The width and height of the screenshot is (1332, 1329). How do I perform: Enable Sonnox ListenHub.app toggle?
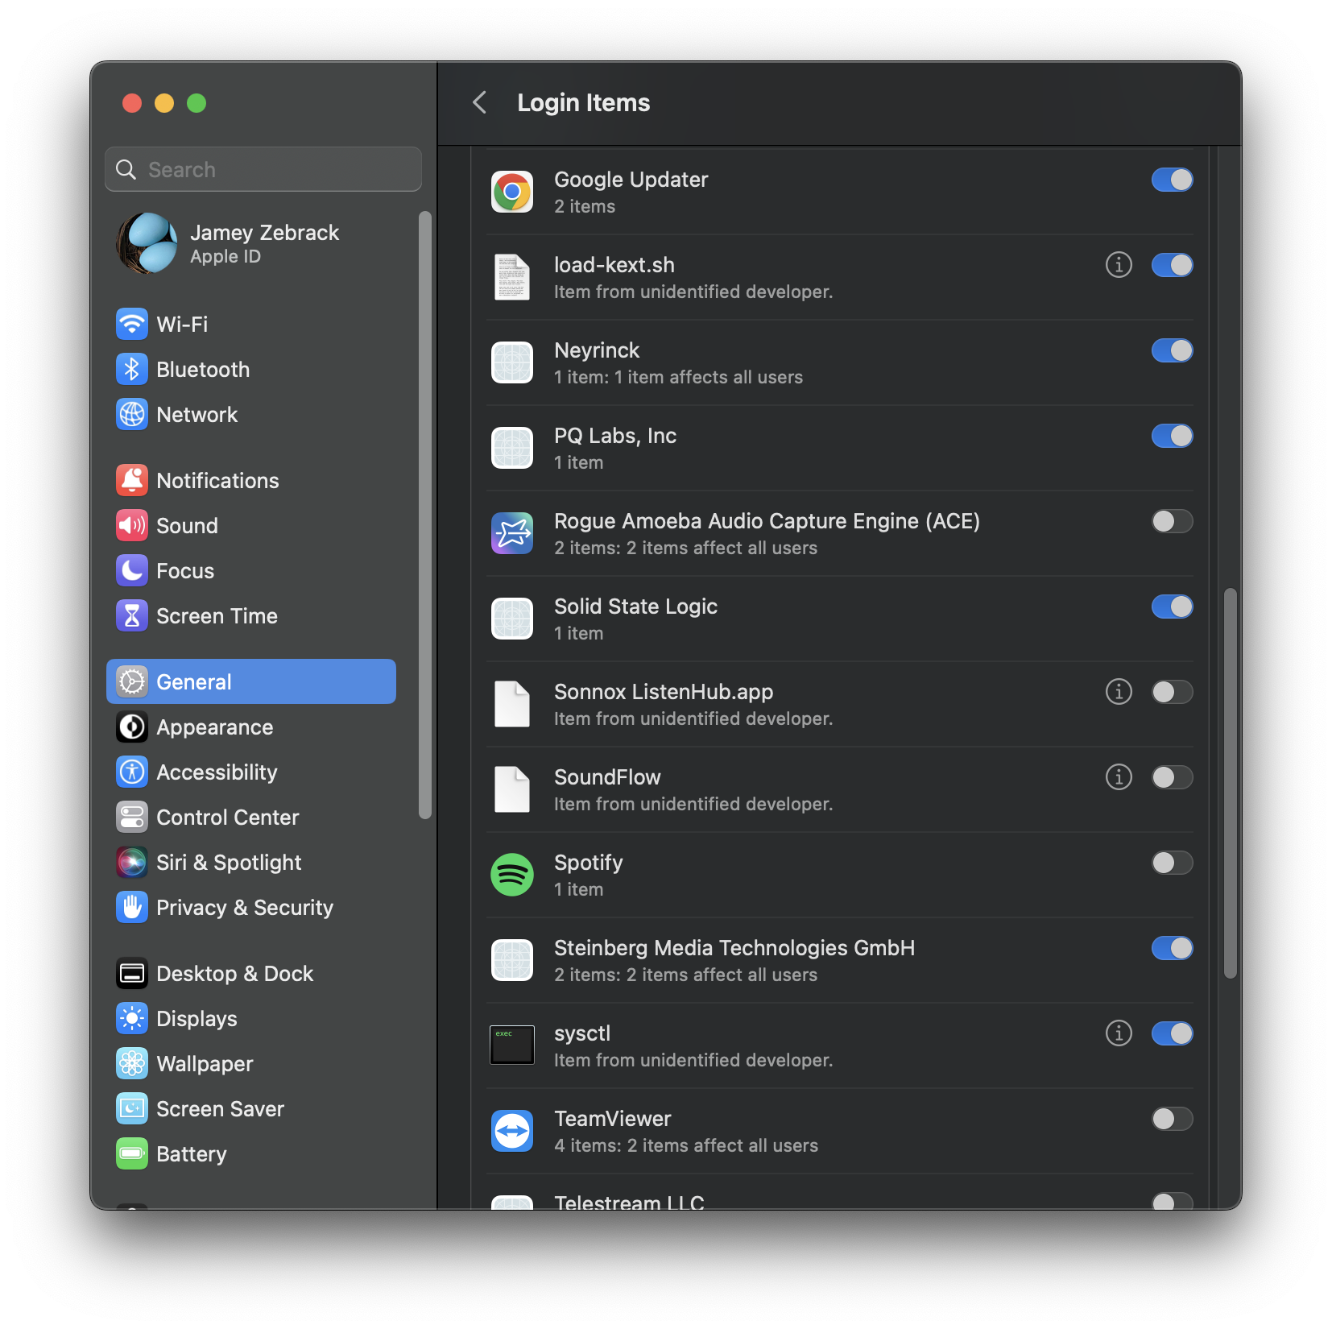1172,692
